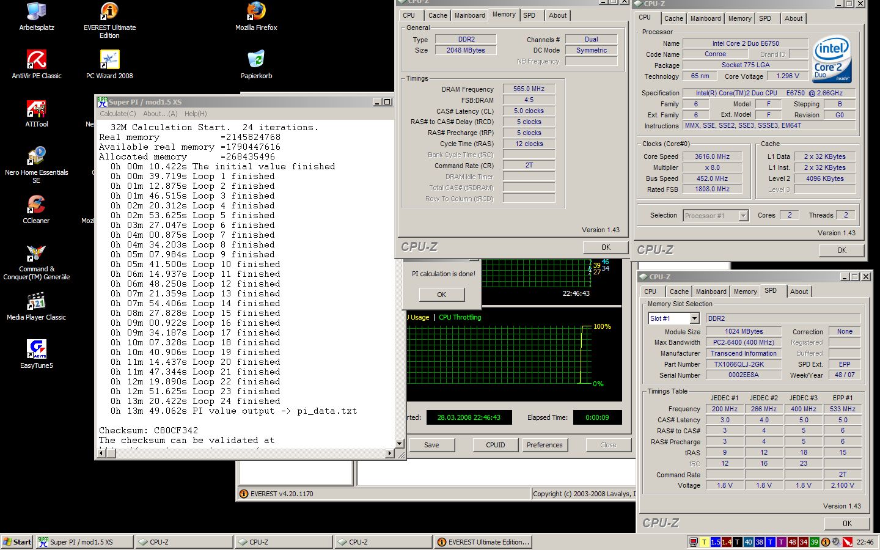Click the orange EVEREST info tray icon
The image size is (880, 550).
[x=825, y=542]
